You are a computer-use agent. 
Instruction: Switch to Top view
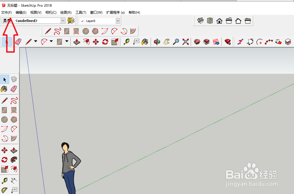[210, 21]
